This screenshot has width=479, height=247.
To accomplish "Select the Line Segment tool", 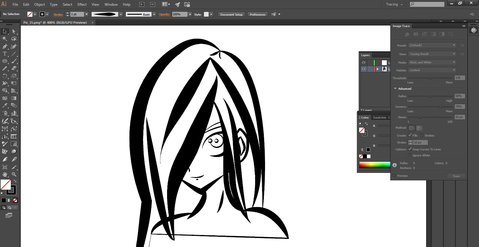I will pos(14,54).
